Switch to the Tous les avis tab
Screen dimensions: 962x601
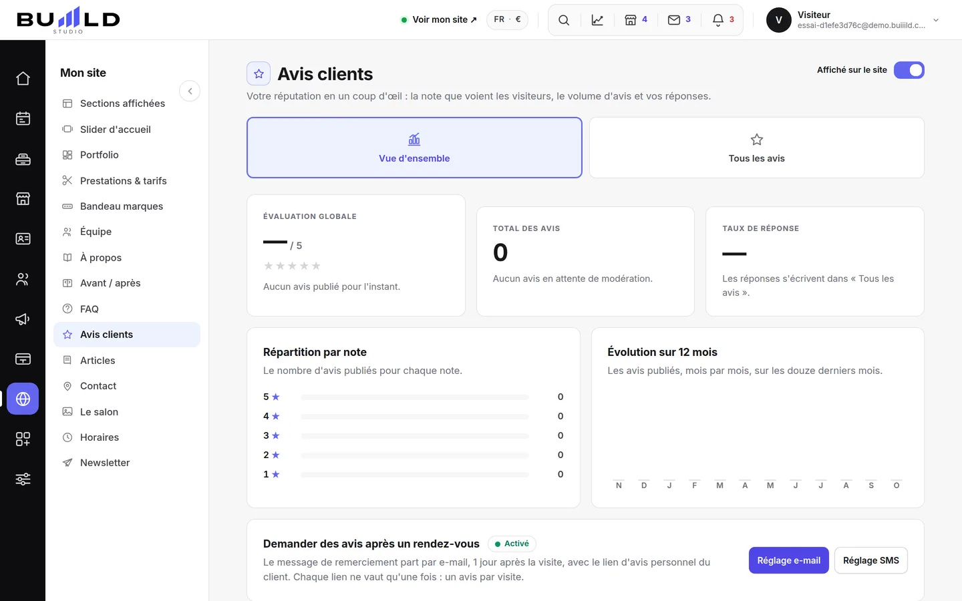[x=756, y=148]
